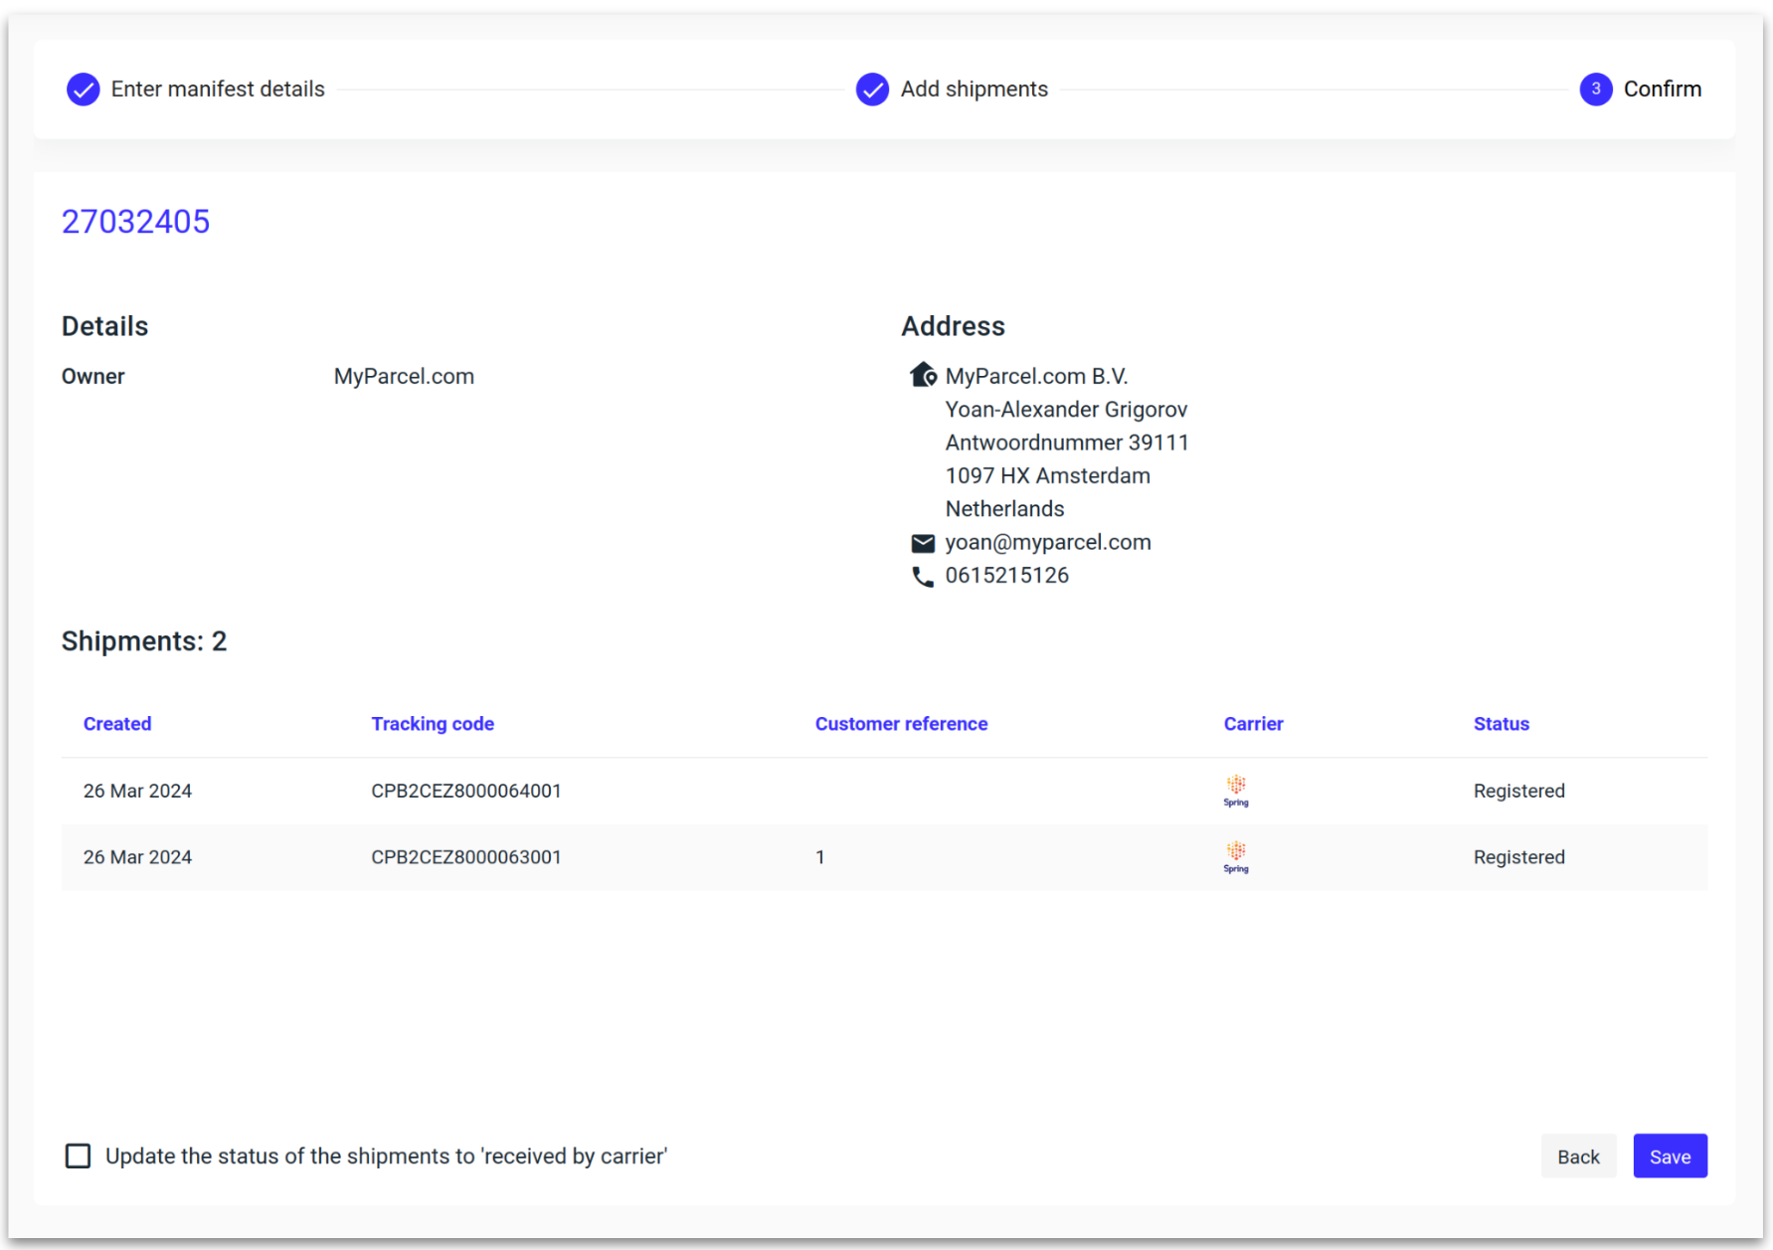The image size is (1773, 1250).
Task: Select the 'Add shipments' step
Action: pyautogui.click(x=974, y=89)
